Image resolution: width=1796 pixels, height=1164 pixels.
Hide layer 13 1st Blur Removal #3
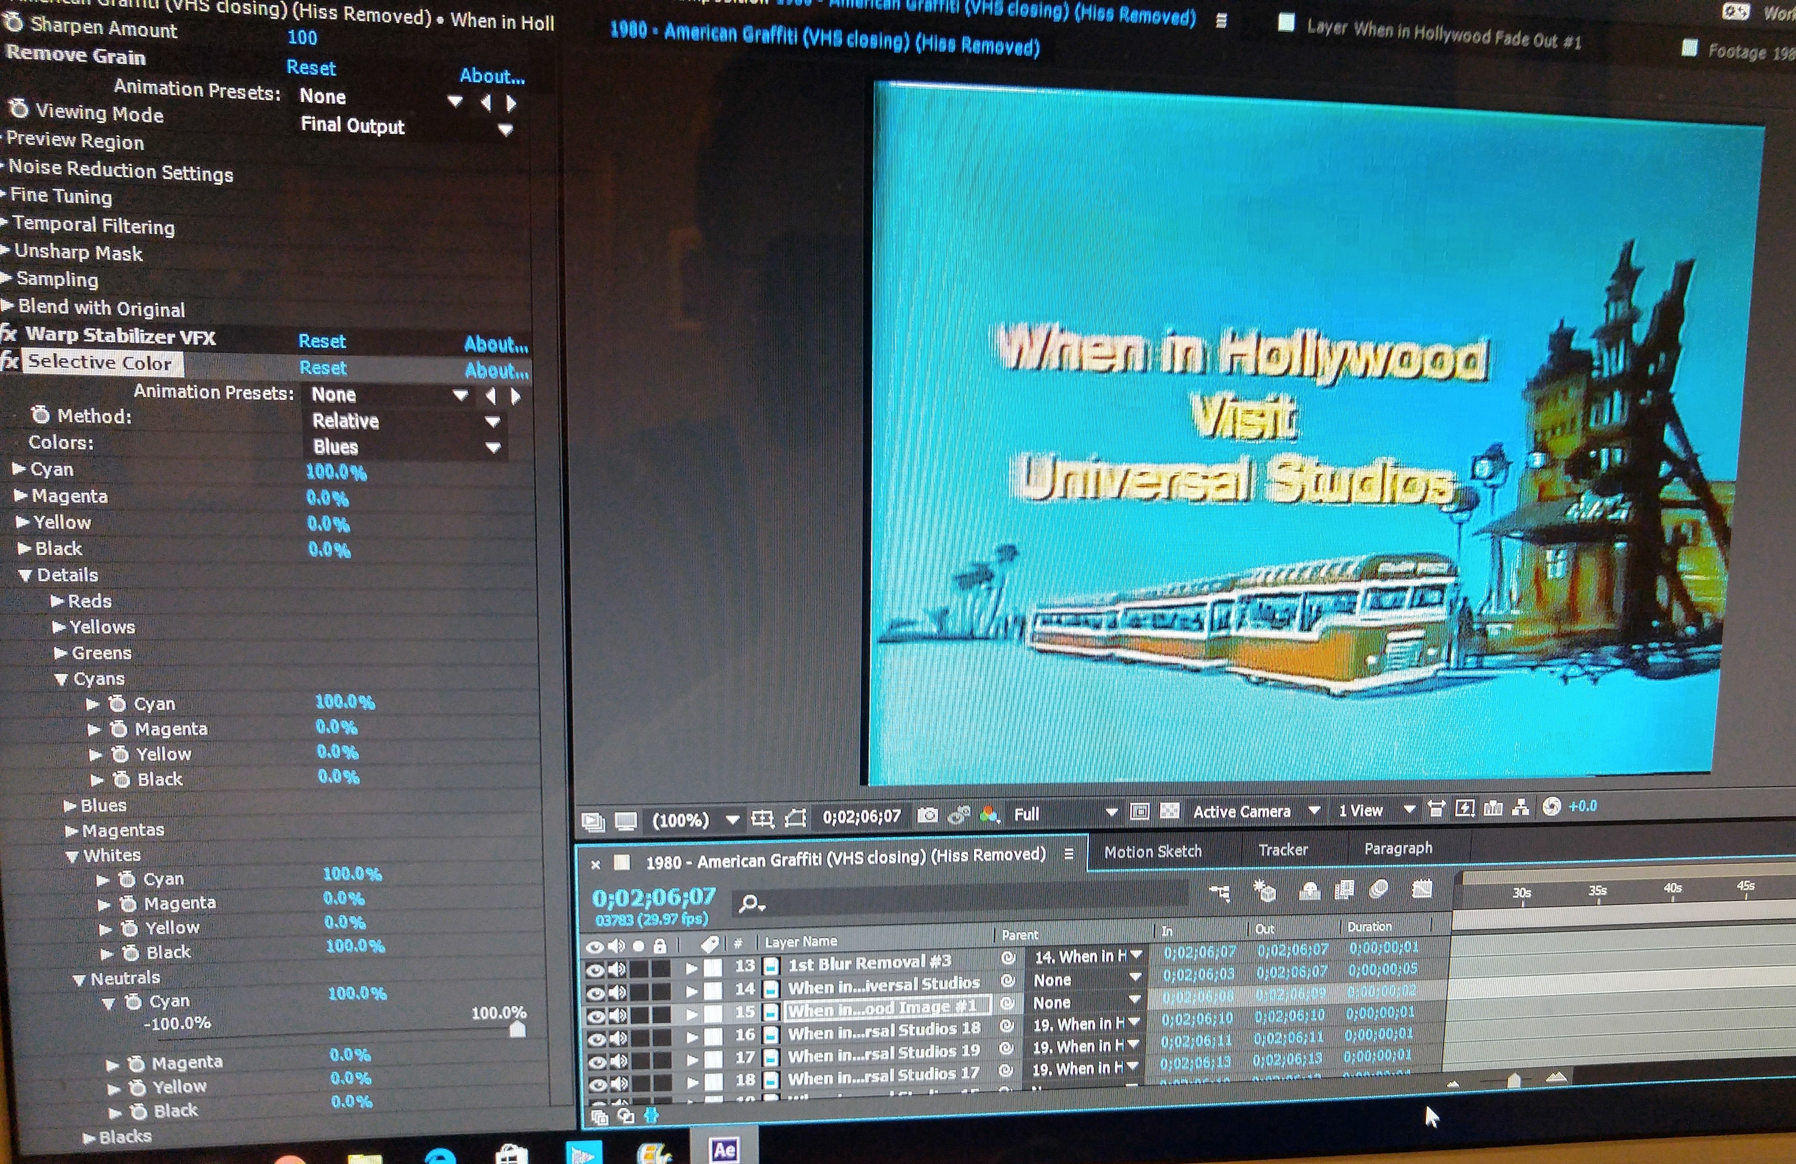(595, 971)
